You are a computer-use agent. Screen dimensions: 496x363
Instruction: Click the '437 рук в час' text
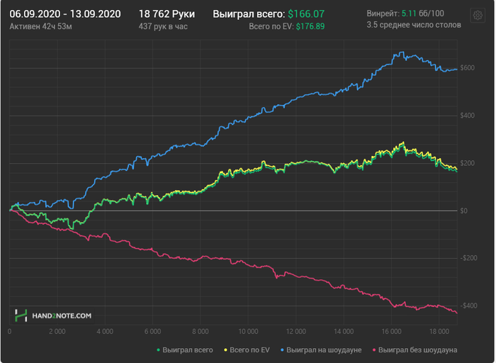163,26
